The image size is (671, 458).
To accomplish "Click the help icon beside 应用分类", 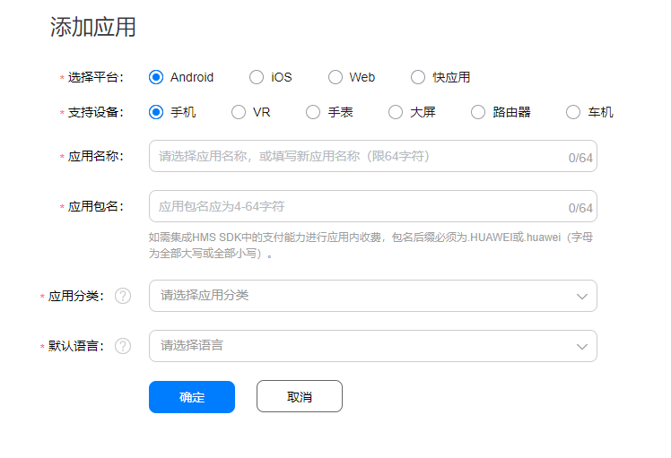I will pos(123,296).
